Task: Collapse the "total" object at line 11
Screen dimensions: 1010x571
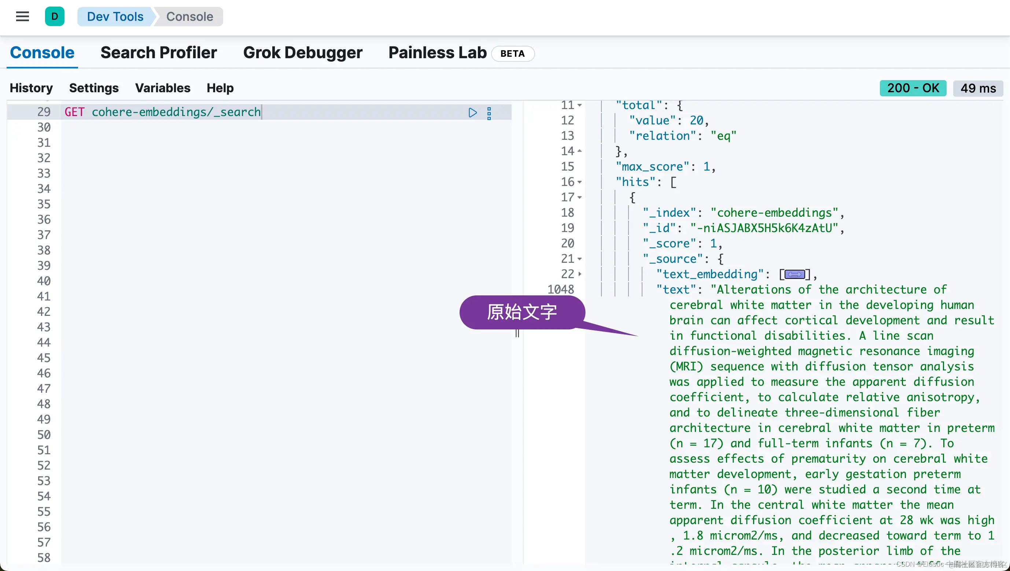Action: pos(579,105)
